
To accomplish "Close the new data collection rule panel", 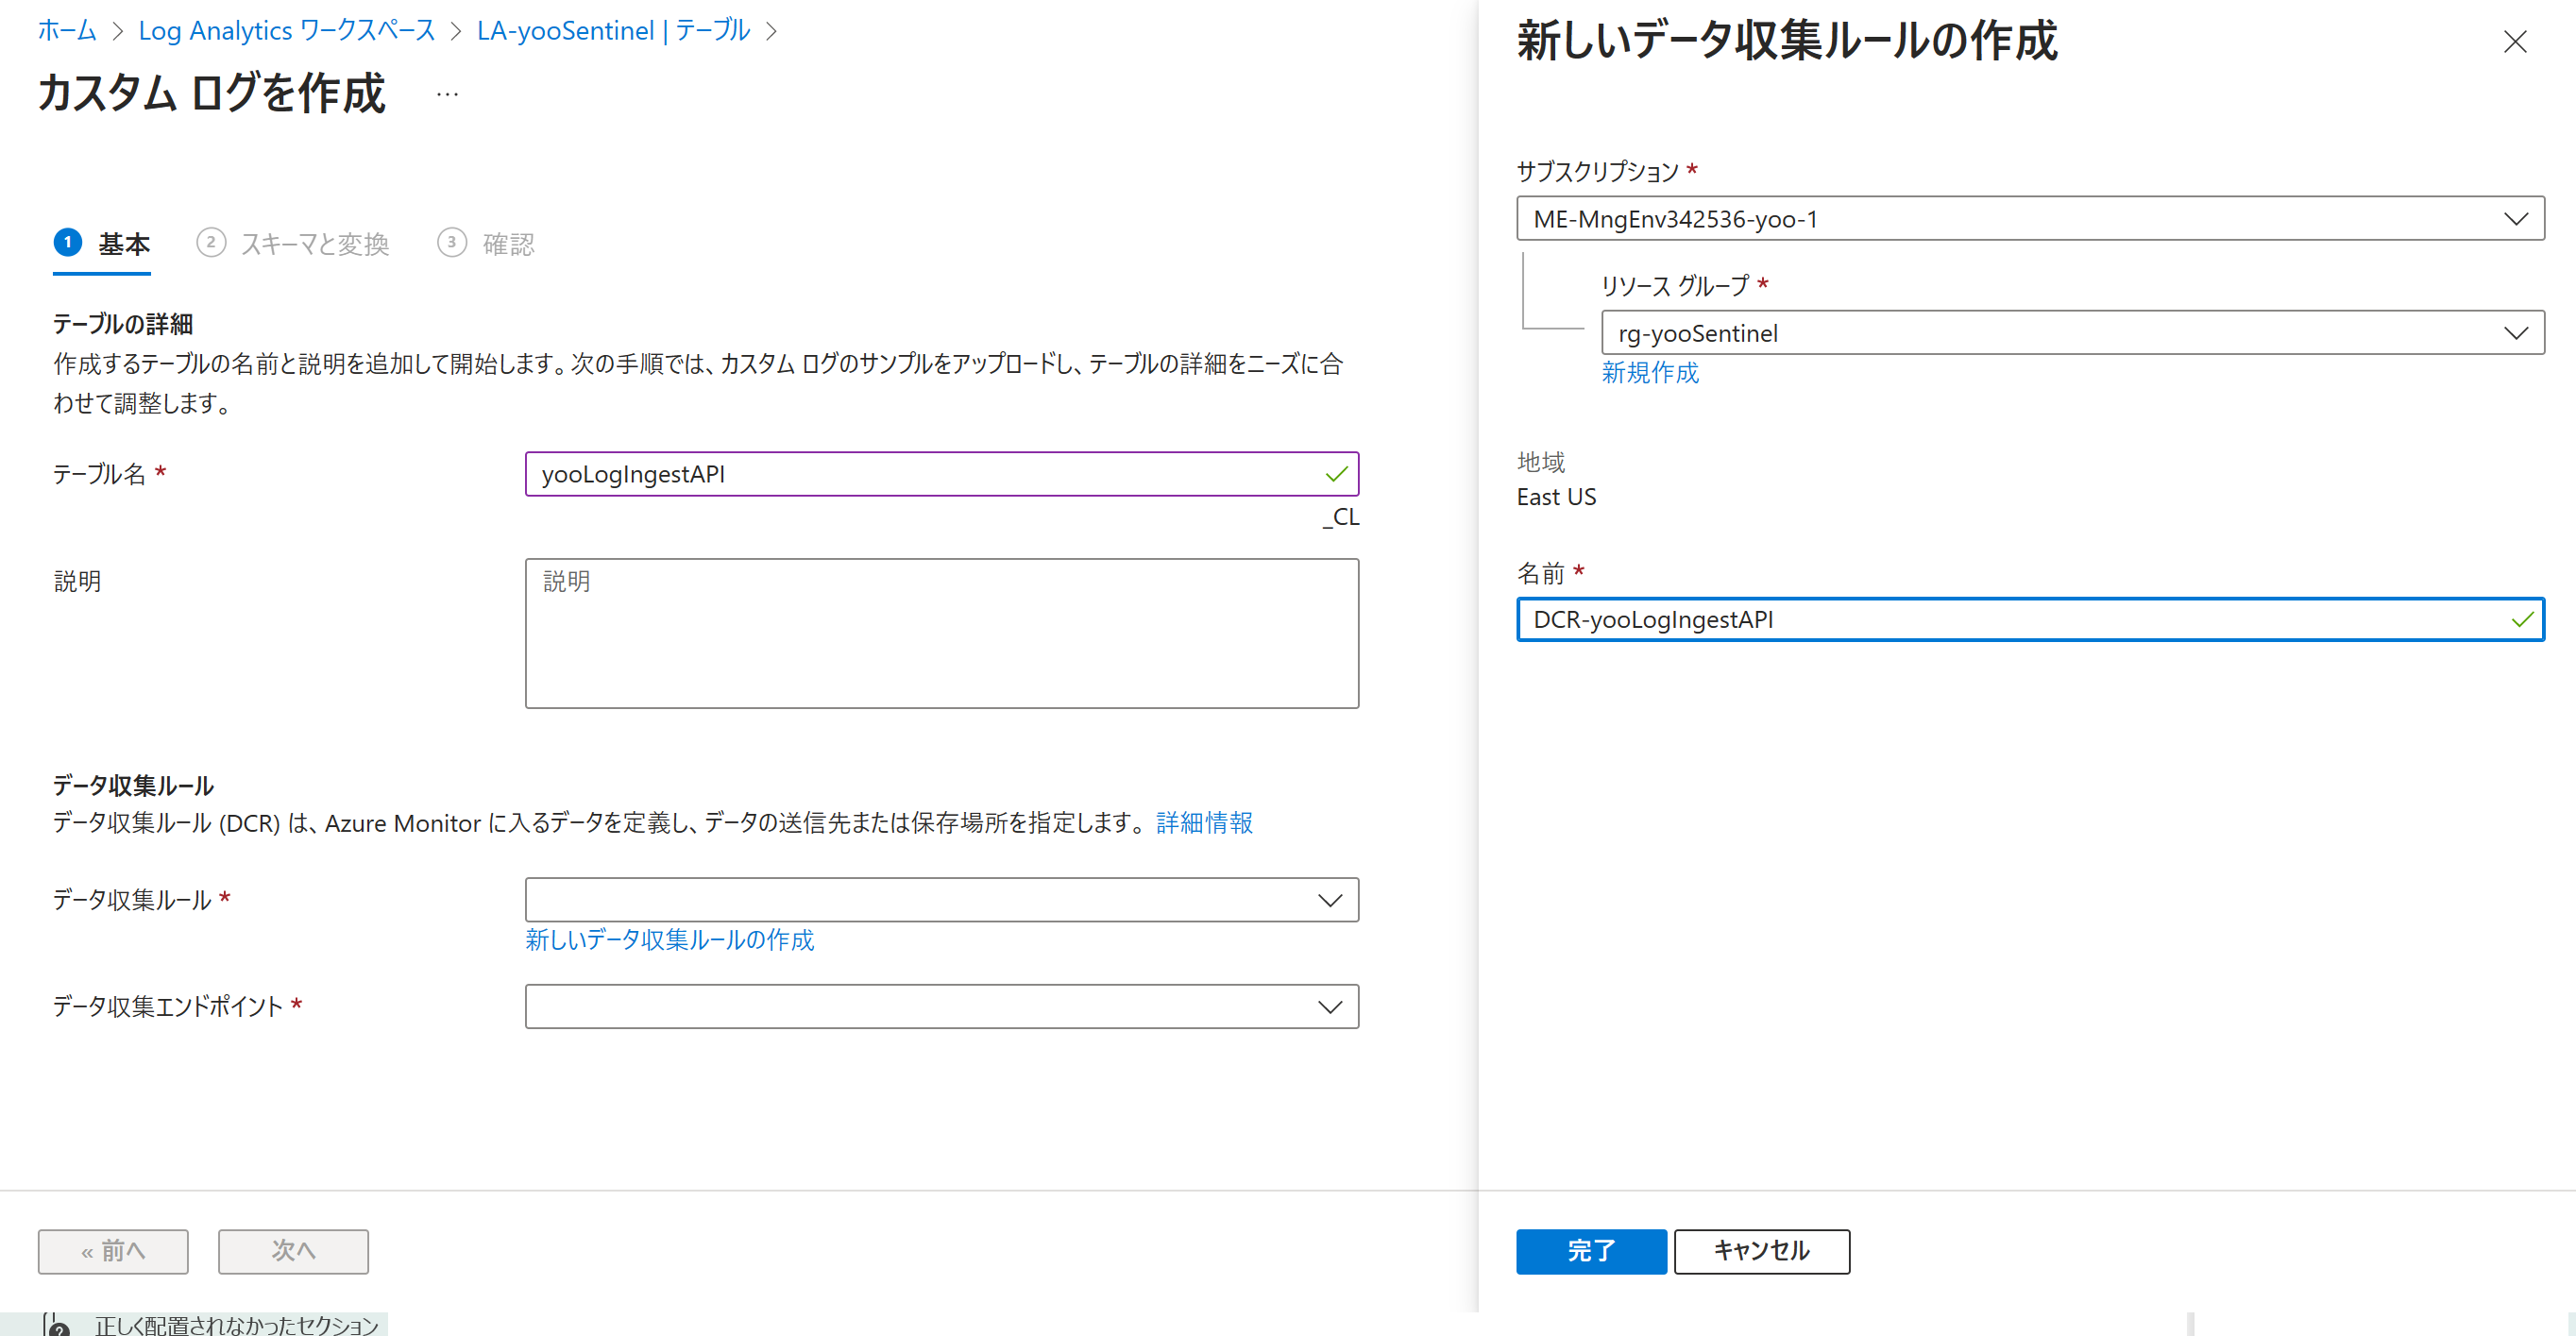I will tap(2514, 42).
